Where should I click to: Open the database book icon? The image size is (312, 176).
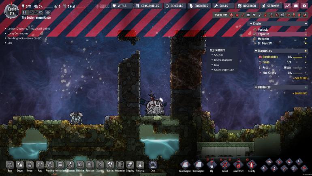pos(296,6)
